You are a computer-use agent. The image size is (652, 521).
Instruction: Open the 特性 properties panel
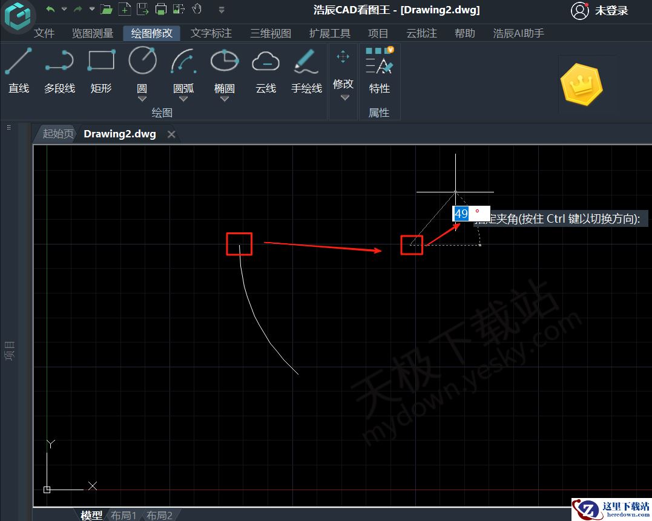[x=379, y=70]
